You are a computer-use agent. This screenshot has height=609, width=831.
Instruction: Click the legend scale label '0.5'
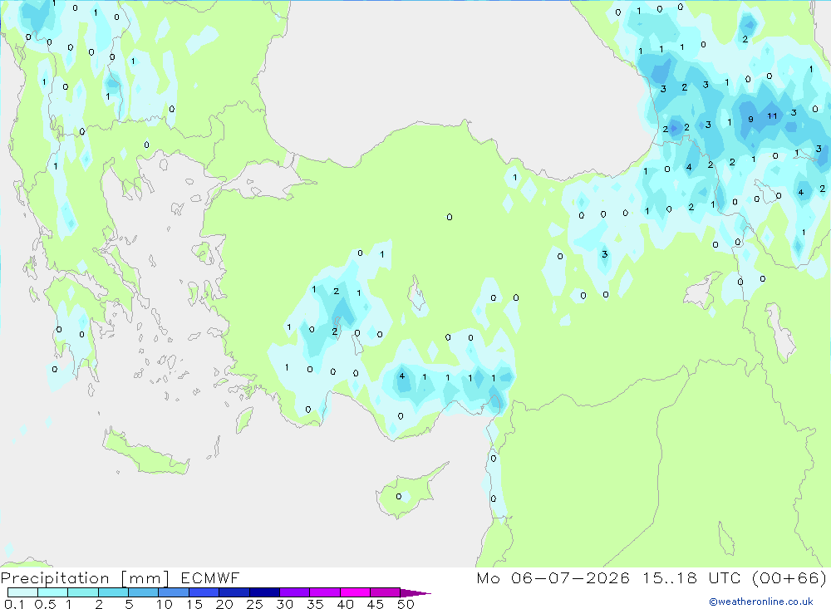tap(45, 604)
